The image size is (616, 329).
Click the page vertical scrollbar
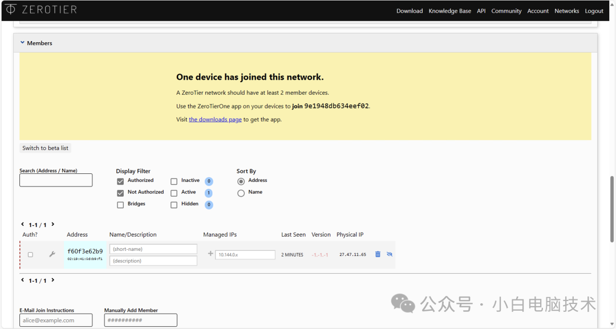(613, 209)
